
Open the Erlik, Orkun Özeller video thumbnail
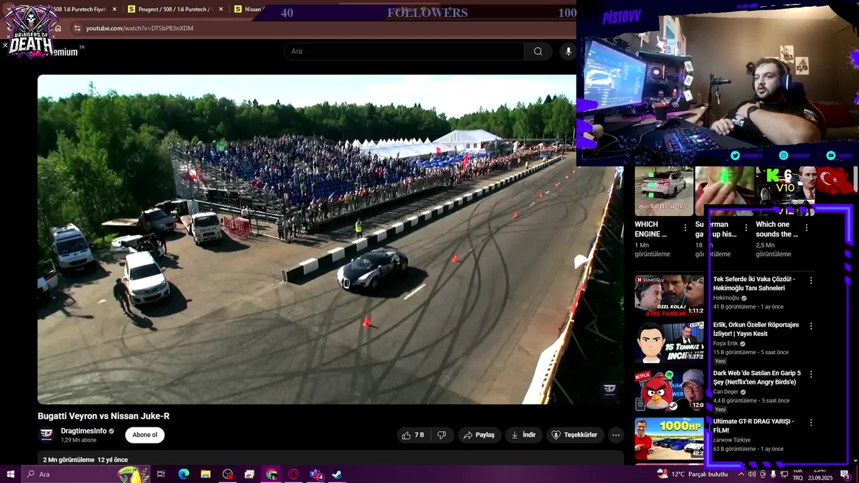(670, 342)
